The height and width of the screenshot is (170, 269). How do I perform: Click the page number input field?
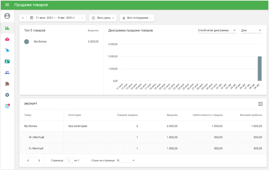click(x=69, y=161)
